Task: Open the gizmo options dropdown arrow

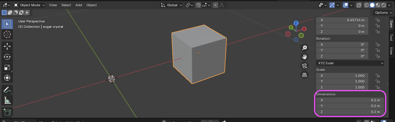Action: click(x=338, y=5)
